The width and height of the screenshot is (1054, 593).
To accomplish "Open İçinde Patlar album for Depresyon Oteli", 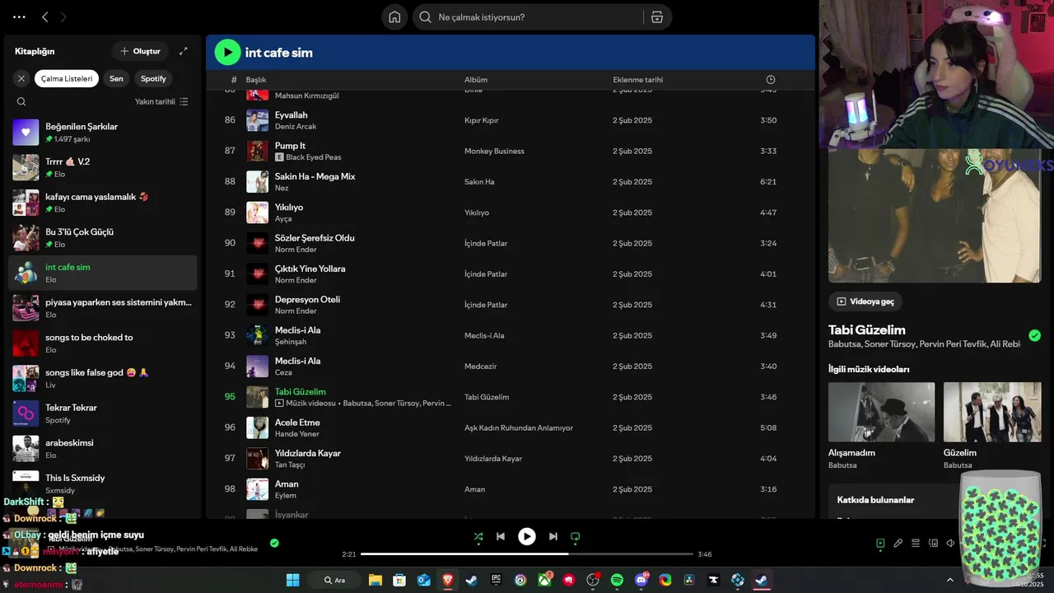I will (x=486, y=305).
